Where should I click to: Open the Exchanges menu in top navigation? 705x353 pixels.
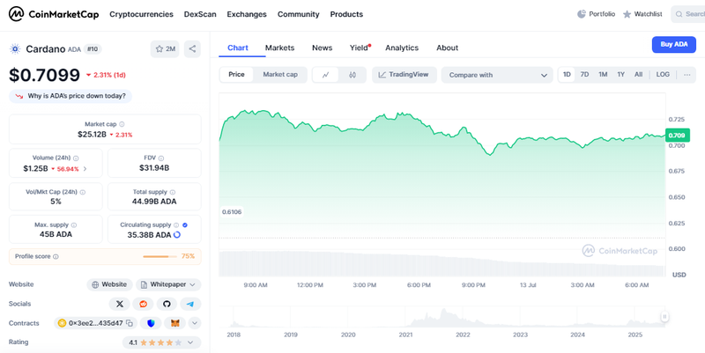246,14
